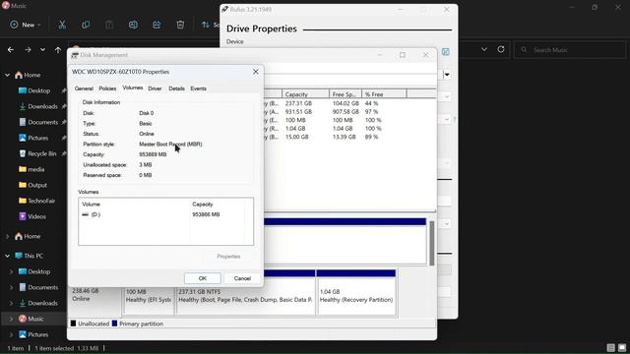Switch Explorer to details view icon
The height and width of the screenshot is (354, 630).
610,347
